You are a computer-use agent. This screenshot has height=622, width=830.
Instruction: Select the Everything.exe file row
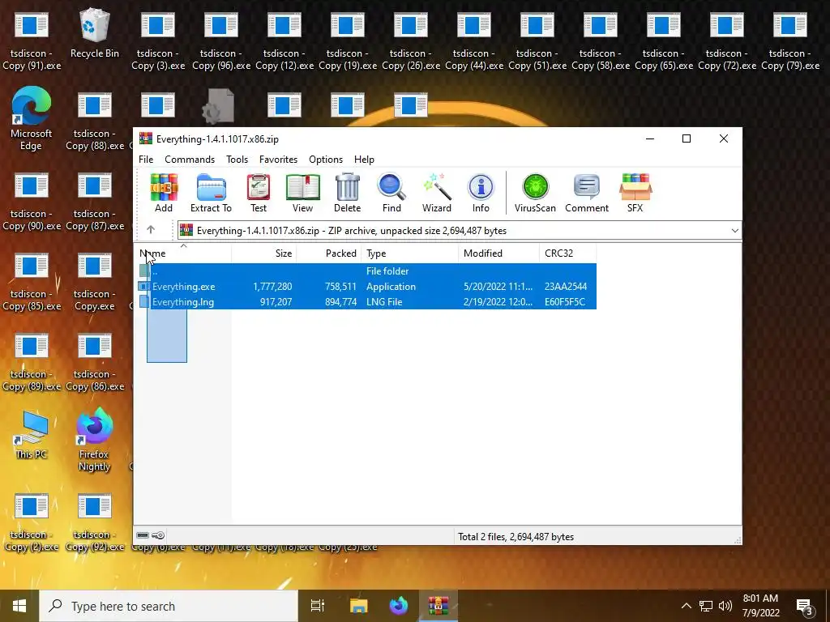point(367,286)
